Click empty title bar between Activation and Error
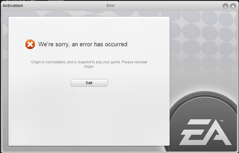239x153 pixels. coord(65,6)
